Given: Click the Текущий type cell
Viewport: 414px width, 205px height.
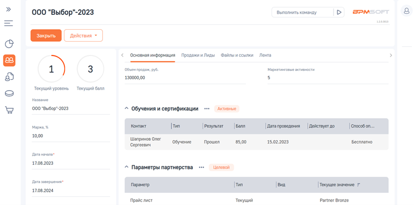Looking at the screenshot, I should (244, 200).
